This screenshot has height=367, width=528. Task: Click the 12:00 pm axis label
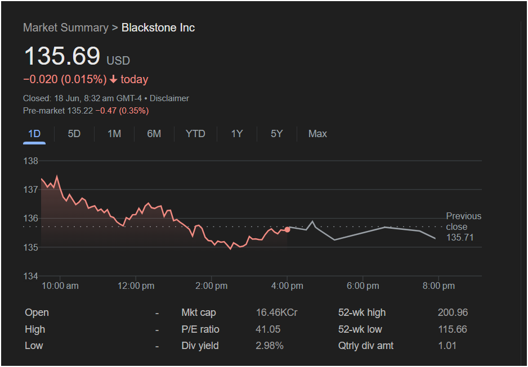point(136,286)
